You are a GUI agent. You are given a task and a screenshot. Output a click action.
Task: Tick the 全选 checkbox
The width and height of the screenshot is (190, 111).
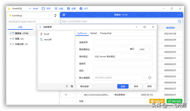coord(77,101)
